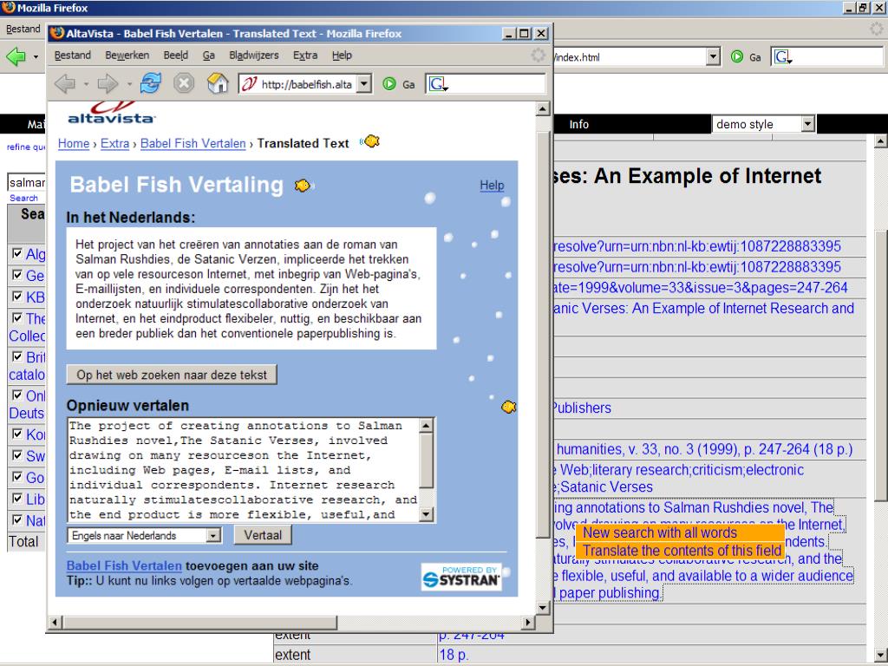Uncheck the Go checkbox in background list
Image resolution: width=888 pixels, height=666 pixels.
(x=17, y=477)
